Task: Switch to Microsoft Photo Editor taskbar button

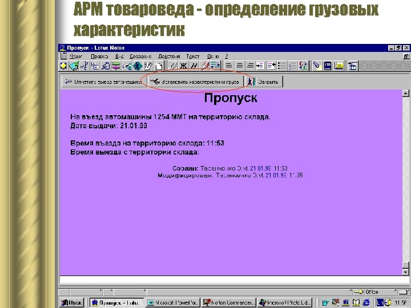Action: coord(285,303)
